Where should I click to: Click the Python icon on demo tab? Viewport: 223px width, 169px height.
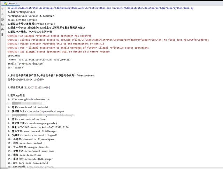pyautogui.click(x=6, y=3)
